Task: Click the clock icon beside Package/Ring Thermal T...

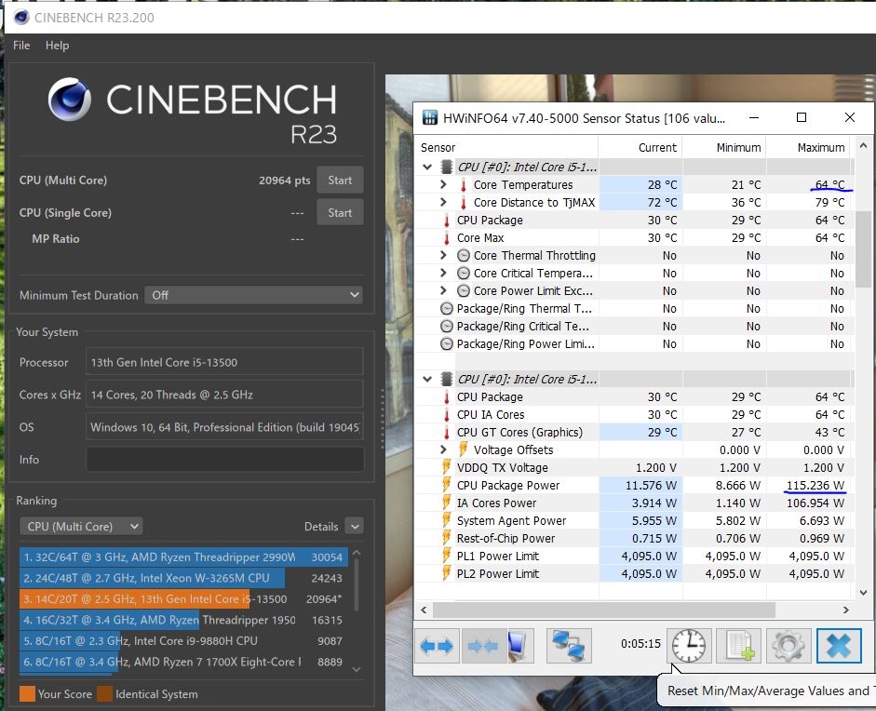Action: click(x=447, y=309)
